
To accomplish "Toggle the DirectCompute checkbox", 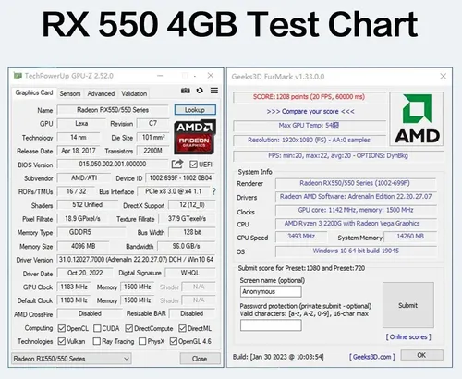I will coord(129,328).
